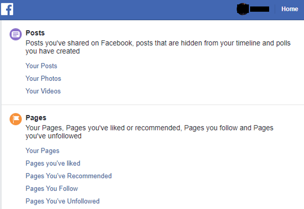Click the Facebook logo icon
The width and height of the screenshot is (304, 209).
7,9
